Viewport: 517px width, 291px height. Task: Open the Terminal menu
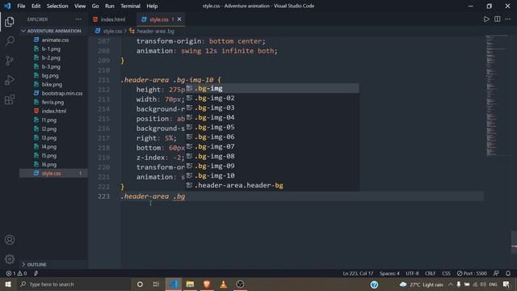pyautogui.click(x=130, y=6)
